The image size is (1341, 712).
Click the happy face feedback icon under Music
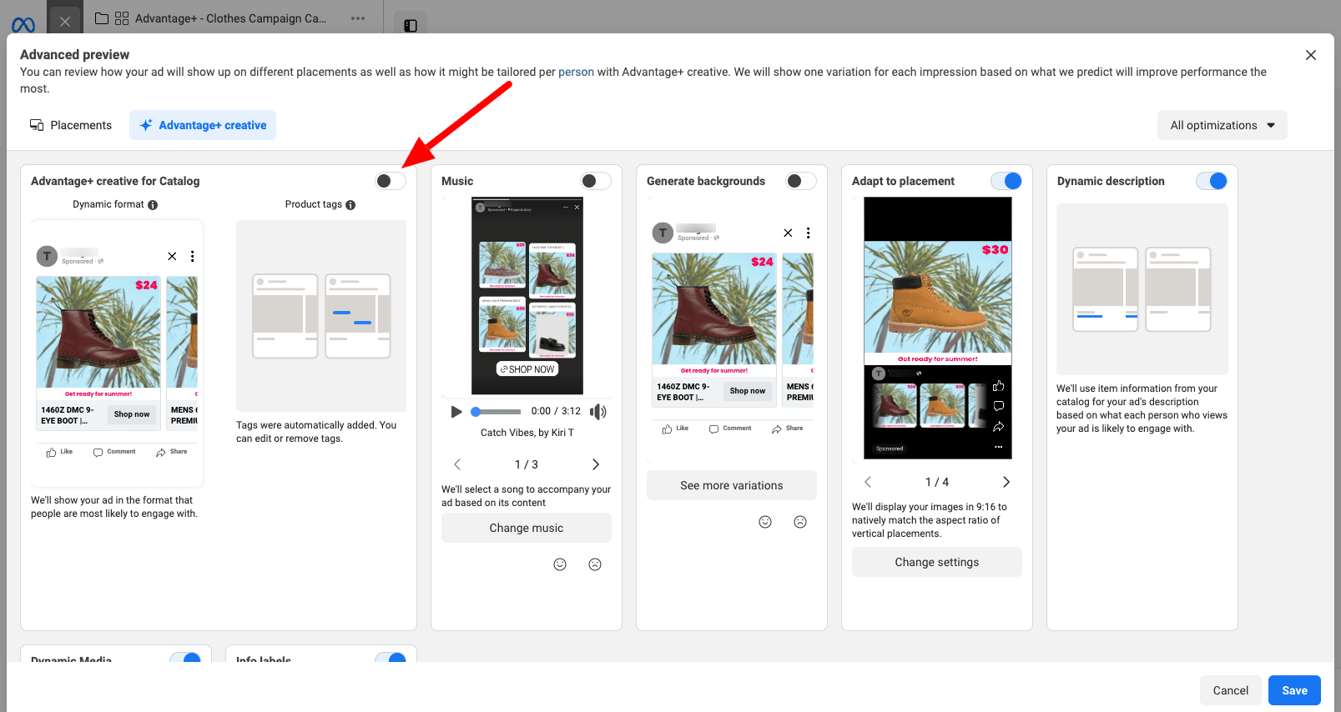560,564
